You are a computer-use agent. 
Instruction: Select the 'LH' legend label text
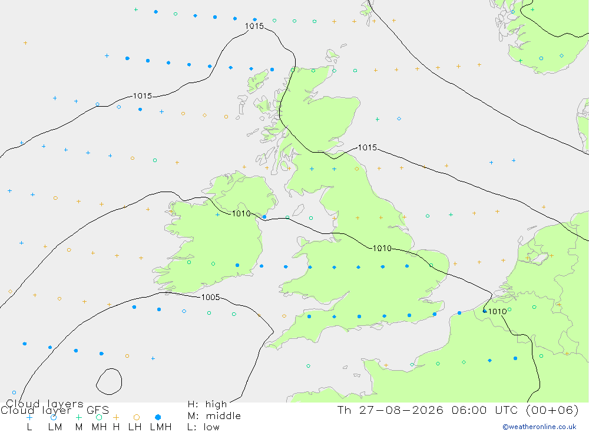point(135,427)
